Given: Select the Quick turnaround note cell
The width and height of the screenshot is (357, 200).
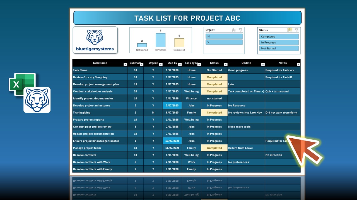Looking at the screenshot, I should (x=283, y=91).
